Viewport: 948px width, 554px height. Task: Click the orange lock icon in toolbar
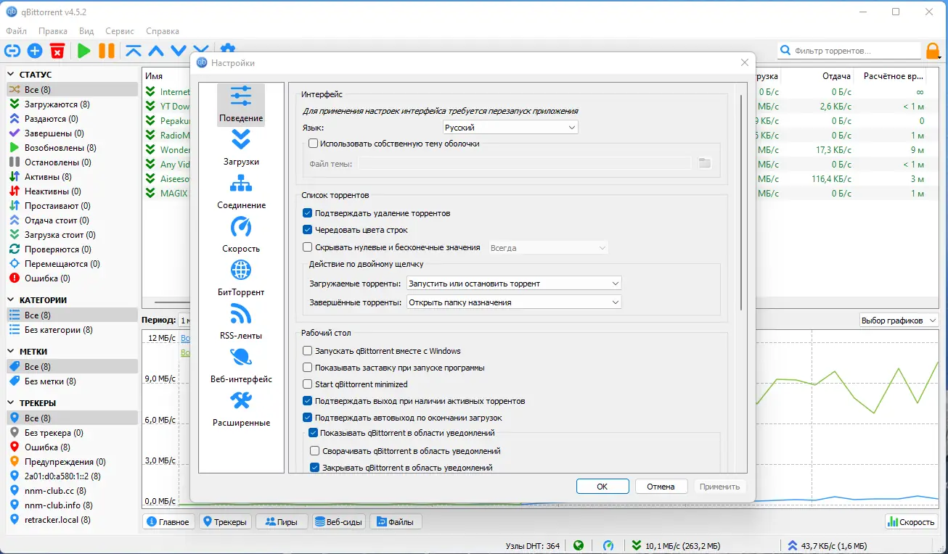pos(933,51)
